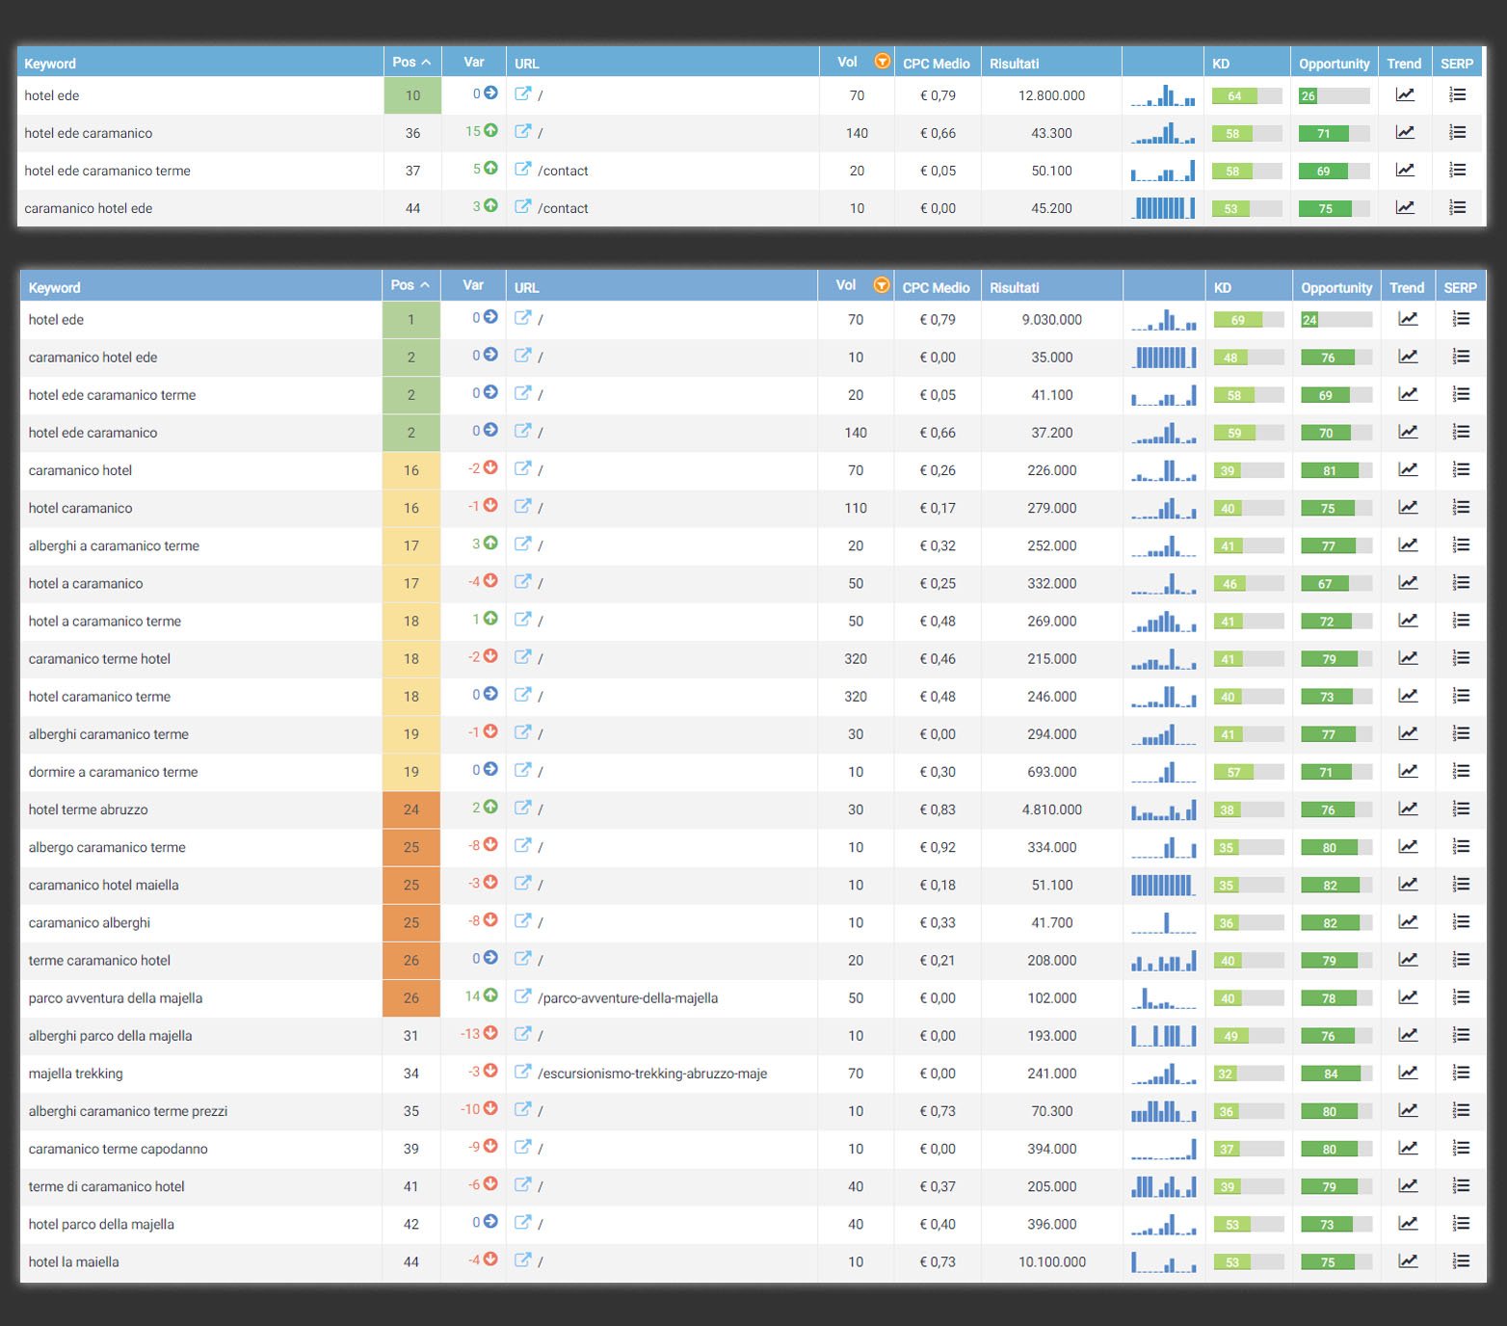
Task: Open the Vol filter icon in the upper table
Action: 882,61
